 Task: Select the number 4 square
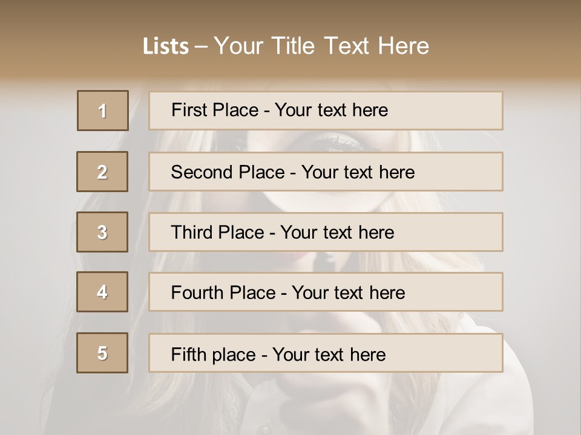pyautogui.click(x=102, y=292)
